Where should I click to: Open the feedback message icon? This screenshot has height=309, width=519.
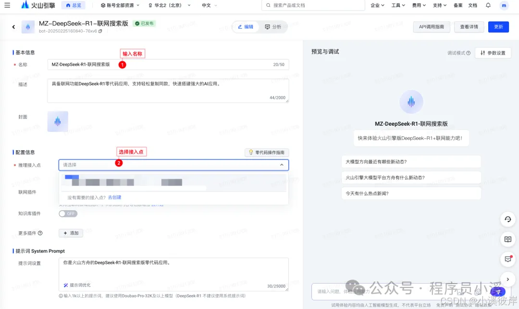(x=508, y=259)
